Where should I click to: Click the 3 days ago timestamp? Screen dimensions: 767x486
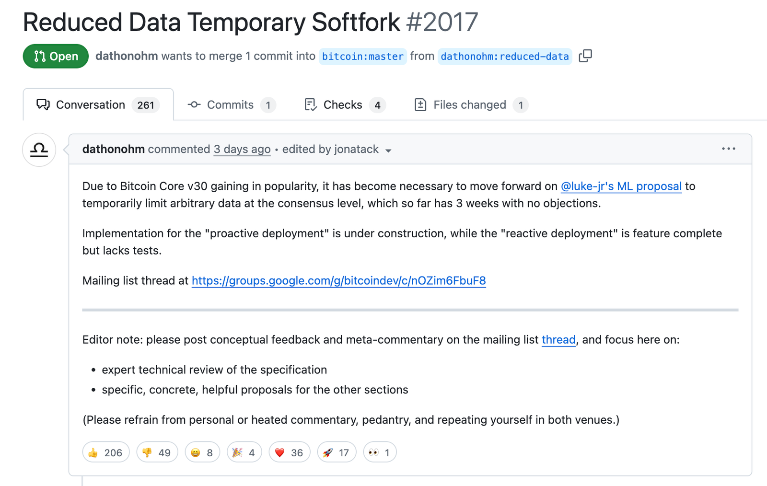(x=242, y=150)
